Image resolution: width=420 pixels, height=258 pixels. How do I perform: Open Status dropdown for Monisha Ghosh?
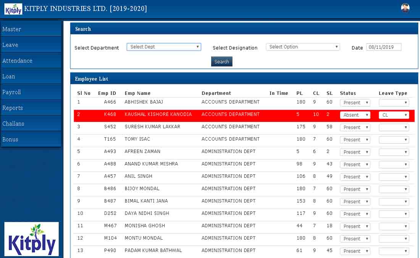[355, 226]
